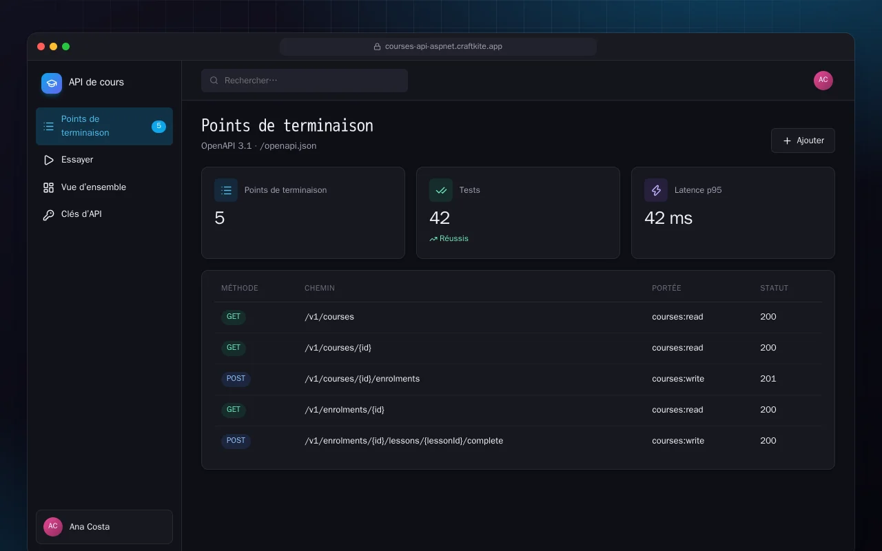Click the graduation cap app logo

[52, 83]
